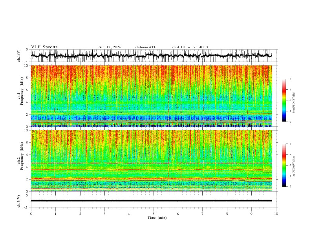Viewport: 311px width, 240px height.
Task: Click time axis tick label "6"
Action: coord(178,214)
